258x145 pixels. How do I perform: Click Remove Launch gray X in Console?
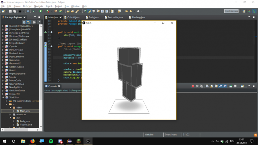click(x=197, y=86)
